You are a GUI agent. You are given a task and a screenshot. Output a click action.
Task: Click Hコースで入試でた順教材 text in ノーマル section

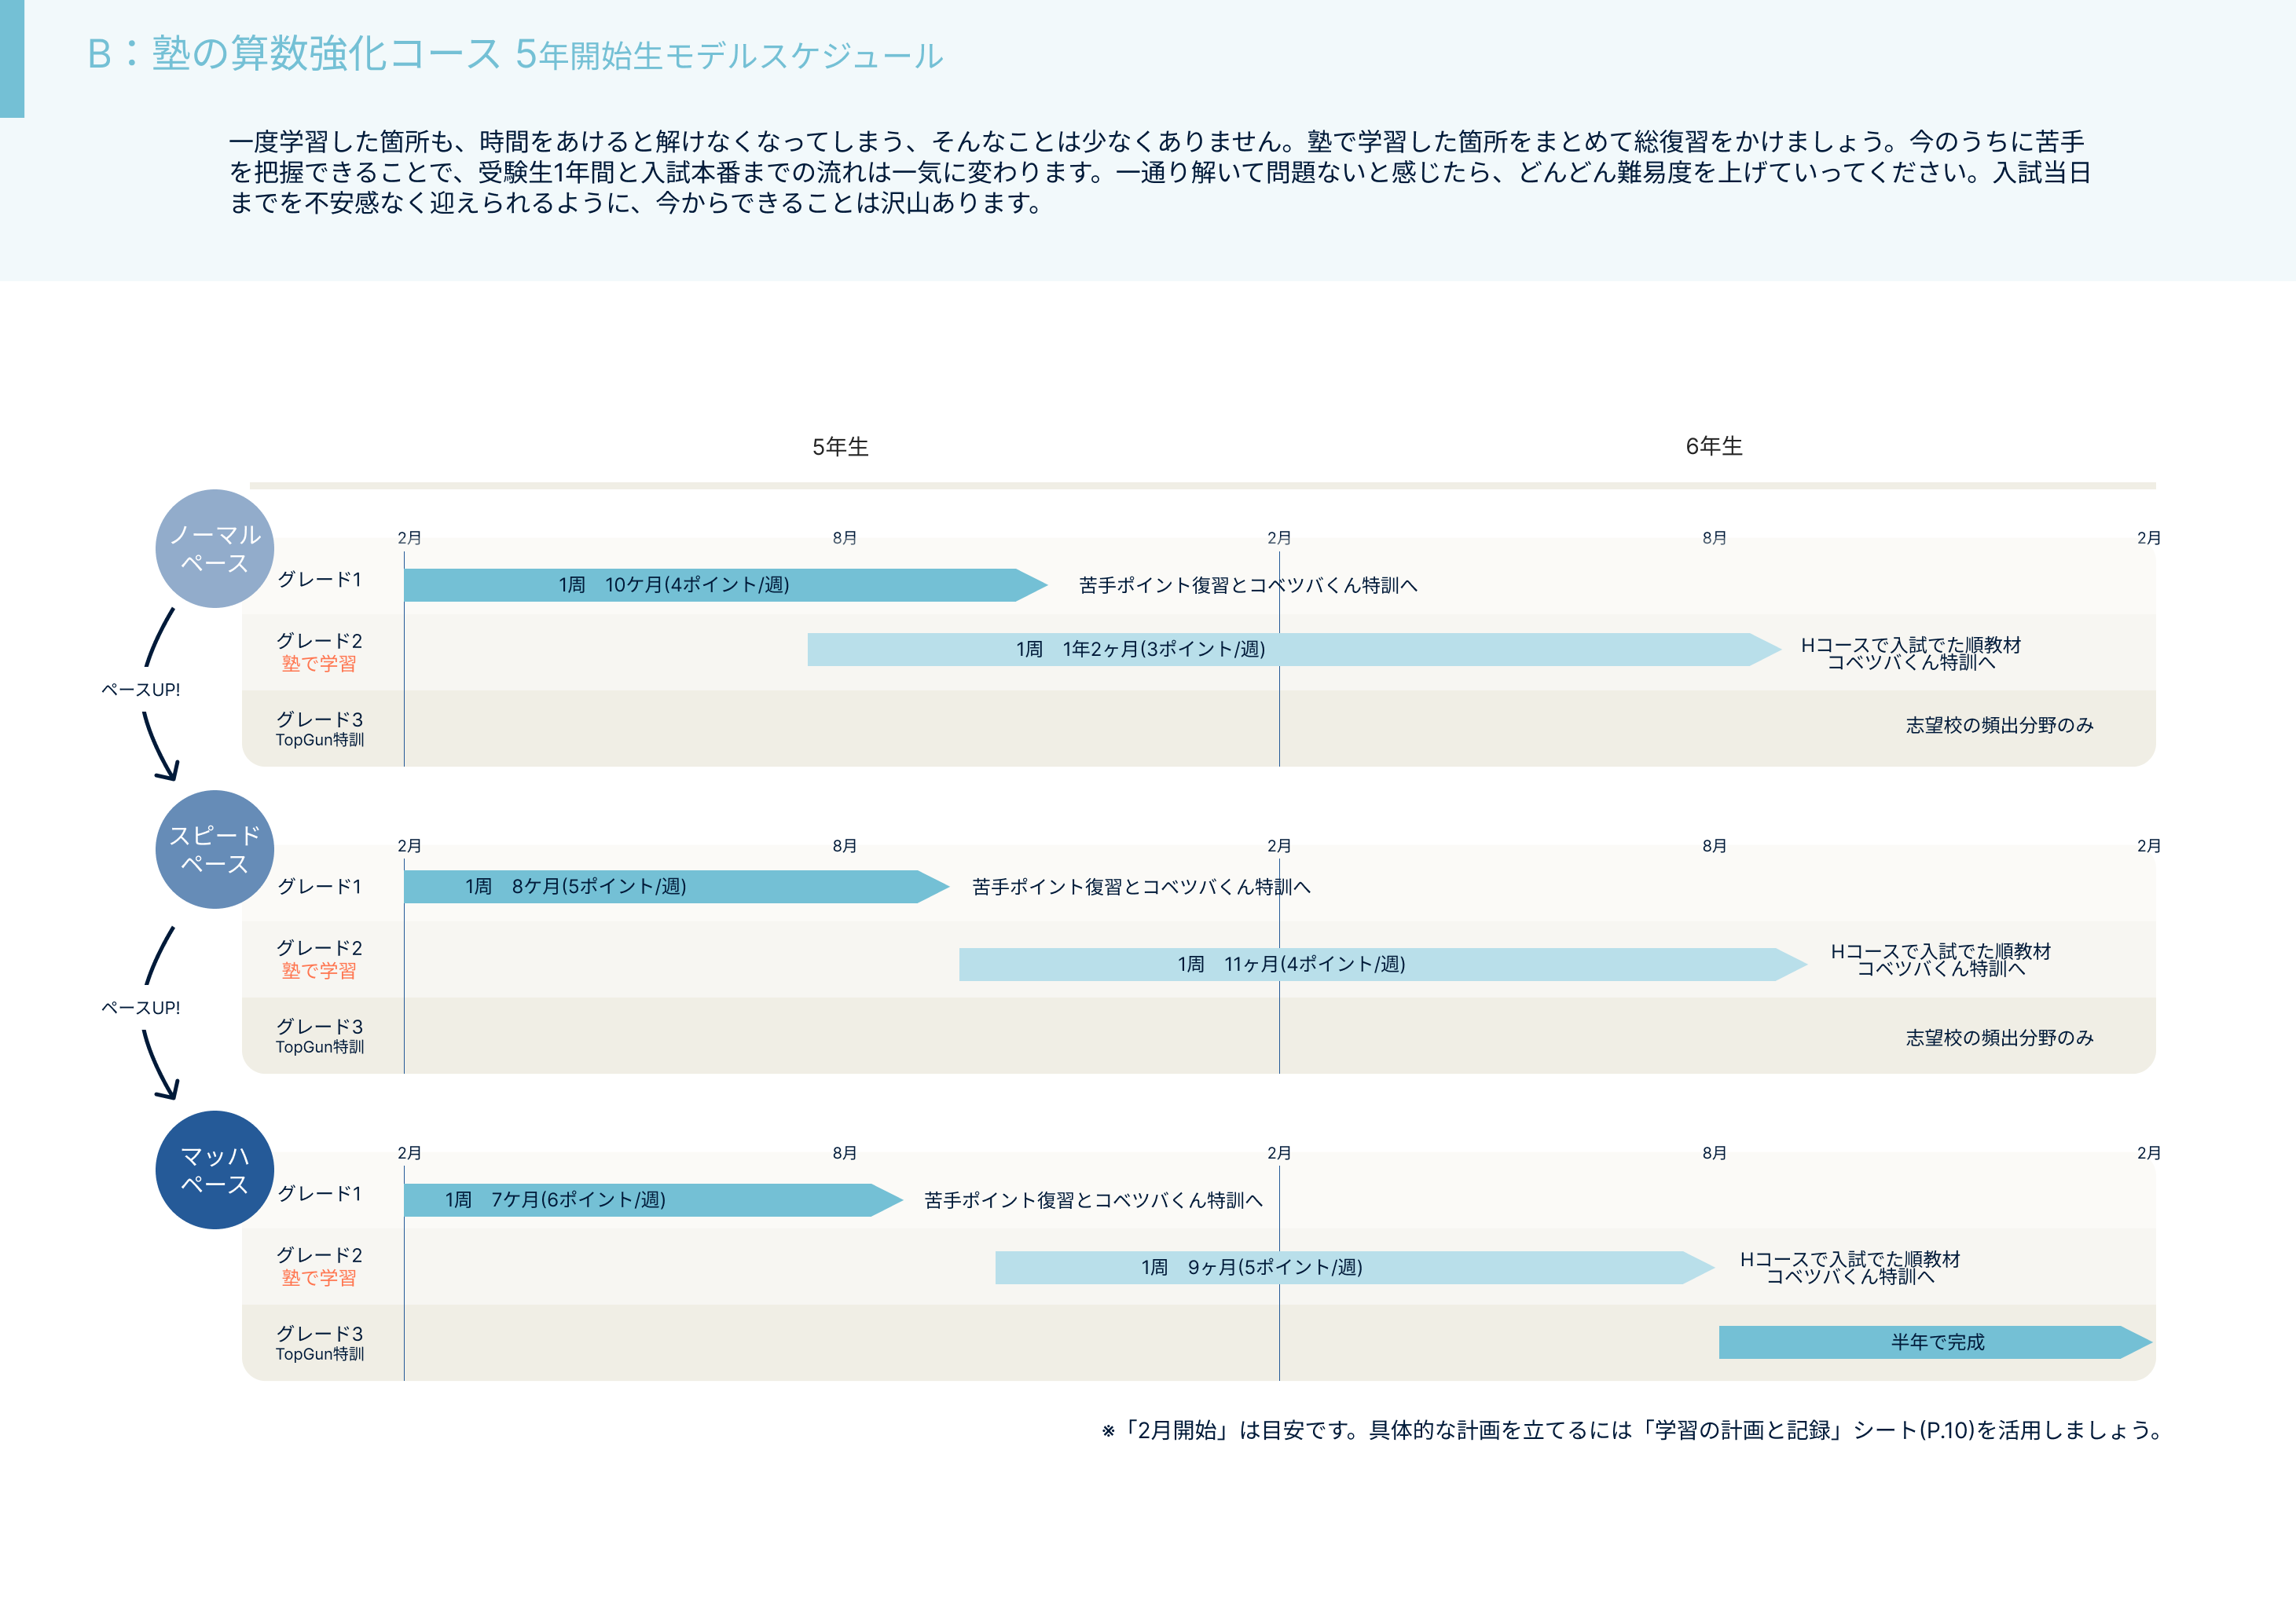1910,646
